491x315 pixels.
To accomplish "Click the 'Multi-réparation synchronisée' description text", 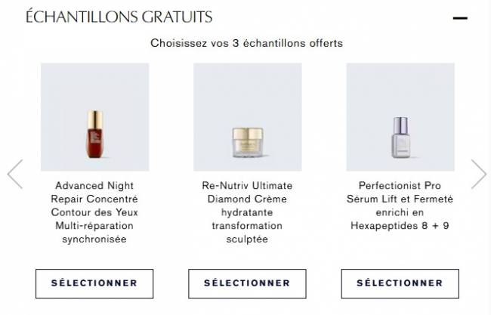I will (x=95, y=233).
